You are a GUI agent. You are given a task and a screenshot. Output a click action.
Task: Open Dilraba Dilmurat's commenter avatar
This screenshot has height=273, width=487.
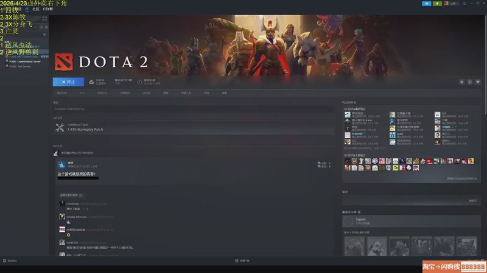[62, 217]
